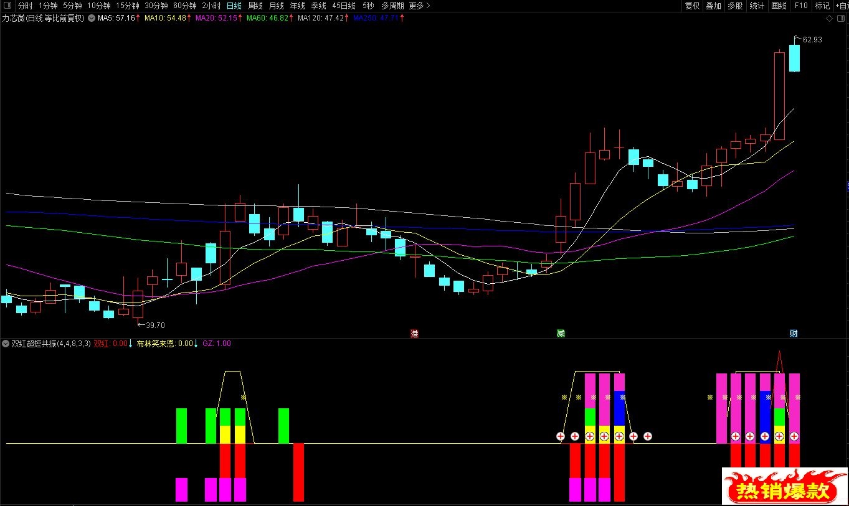Open F10 company information
This screenshot has height=506, width=849.
coord(801,6)
